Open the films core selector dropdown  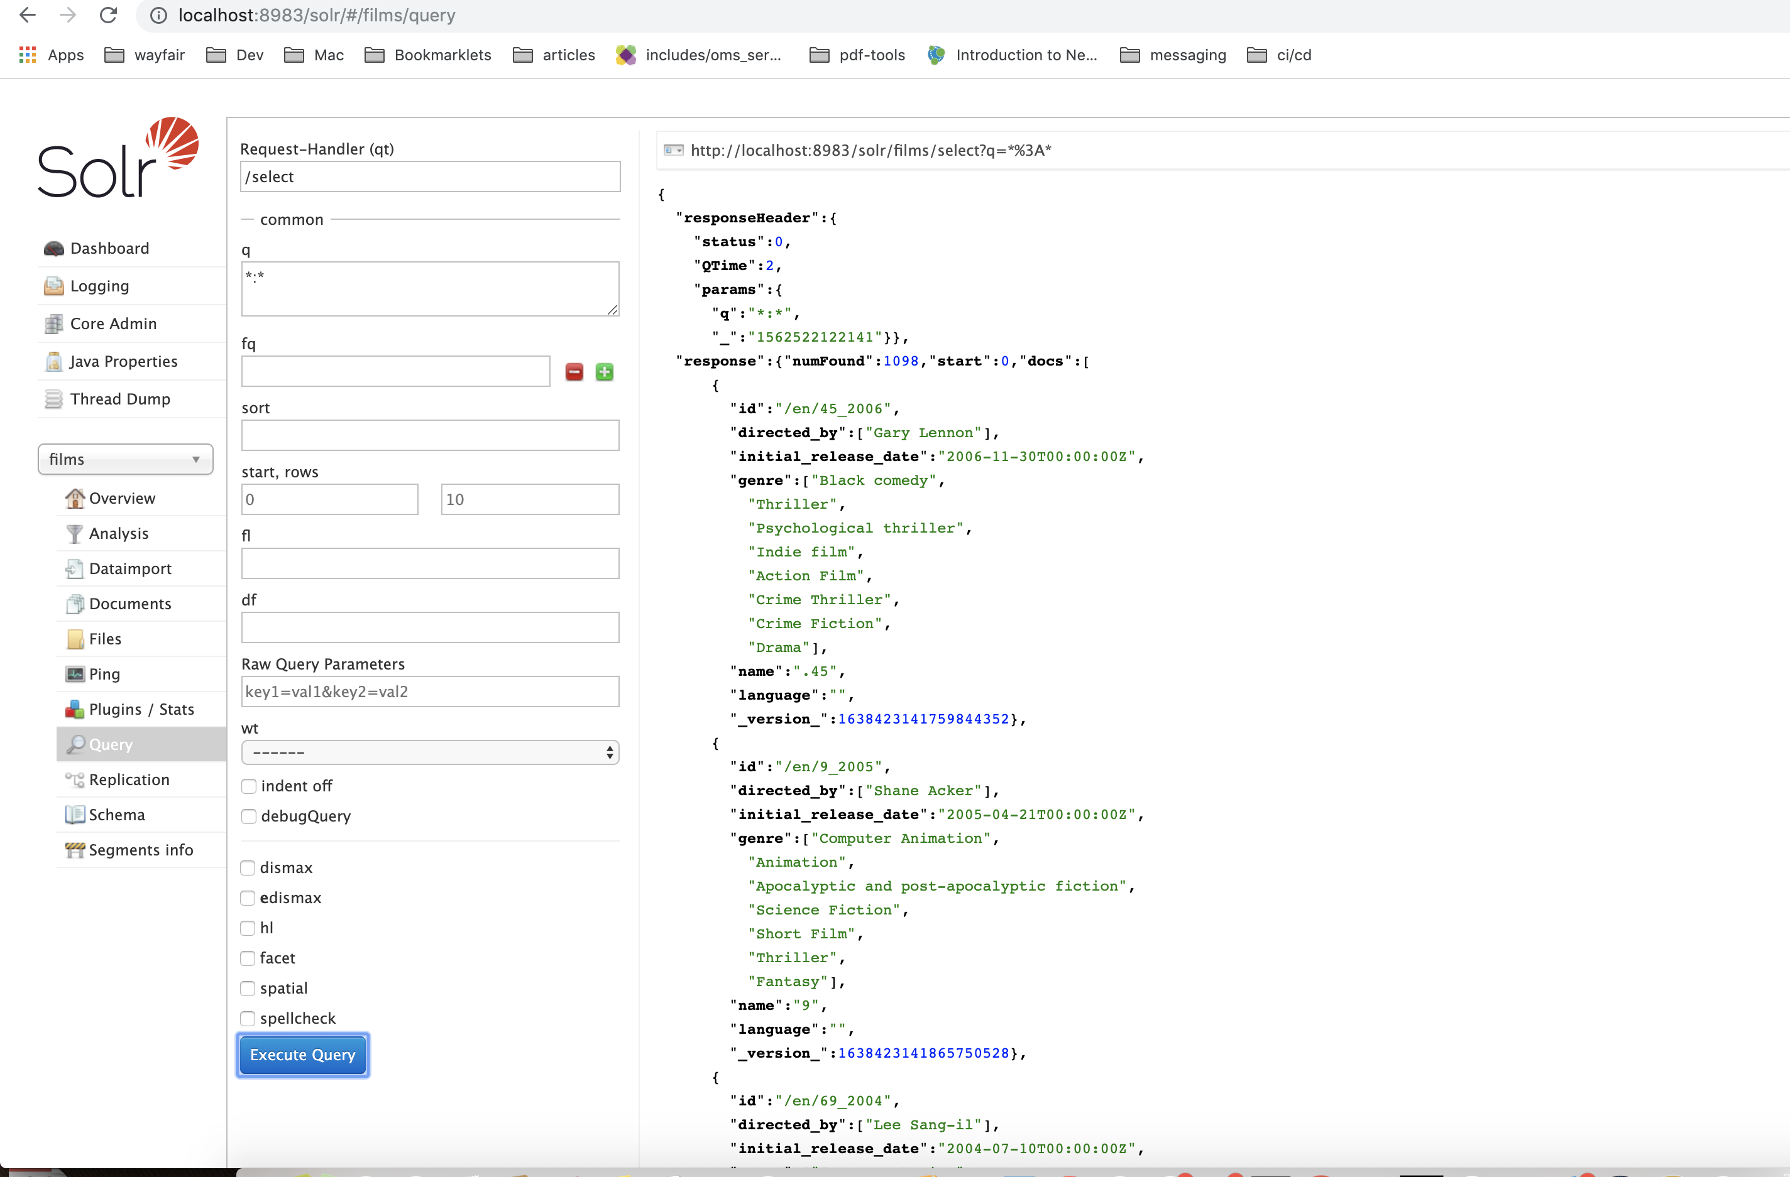click(x=125, y=458)
